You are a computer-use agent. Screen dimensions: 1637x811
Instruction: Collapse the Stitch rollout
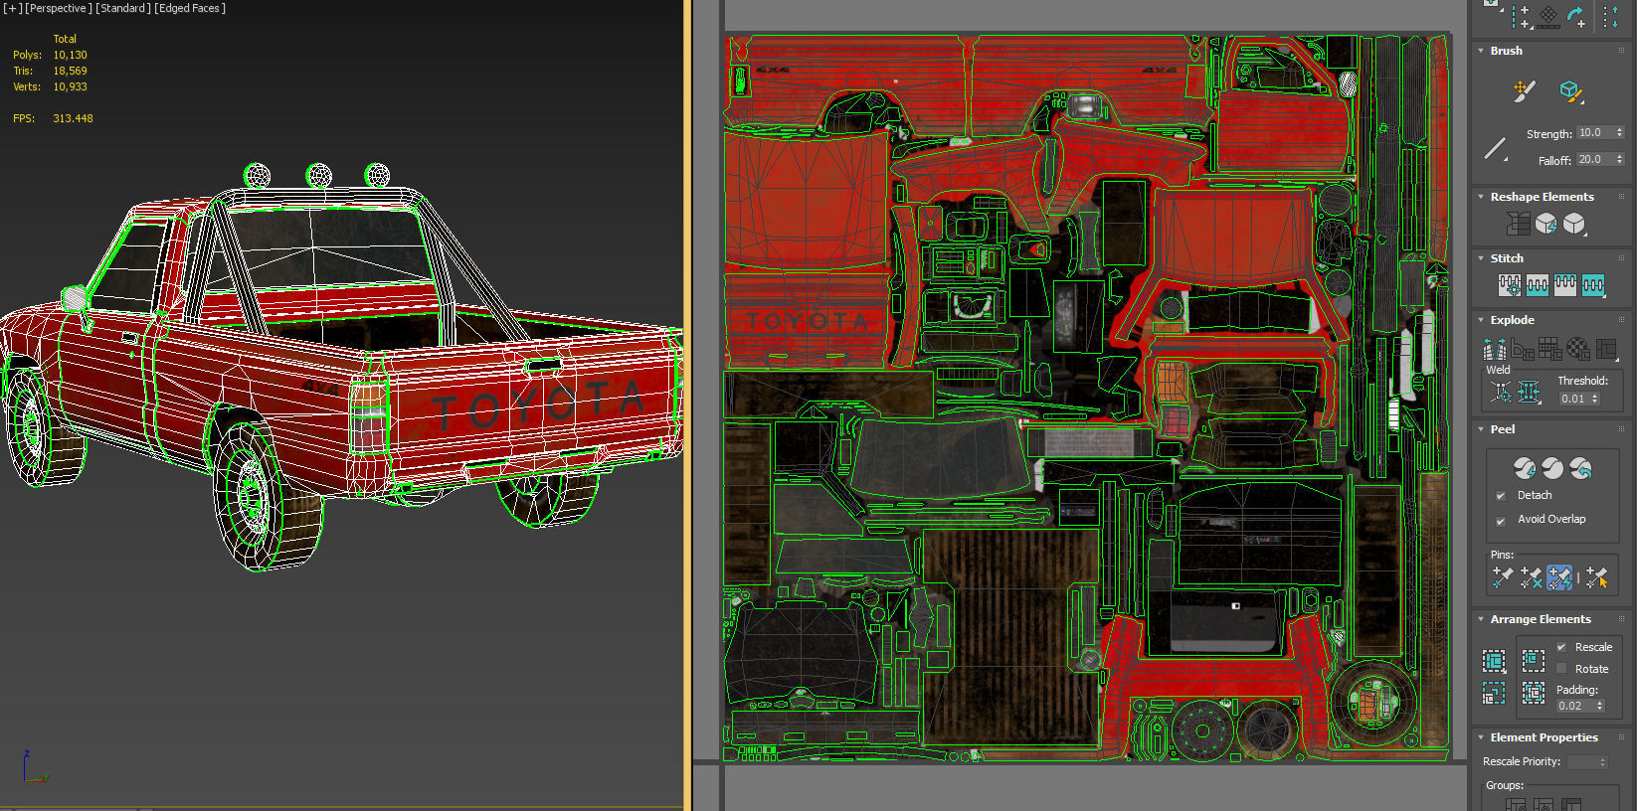[1481, 258]
